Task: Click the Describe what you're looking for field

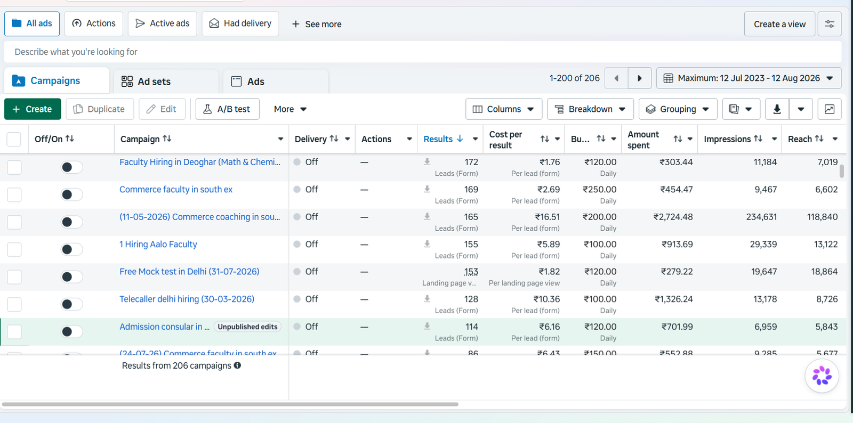Action: (x=423, y=52)
